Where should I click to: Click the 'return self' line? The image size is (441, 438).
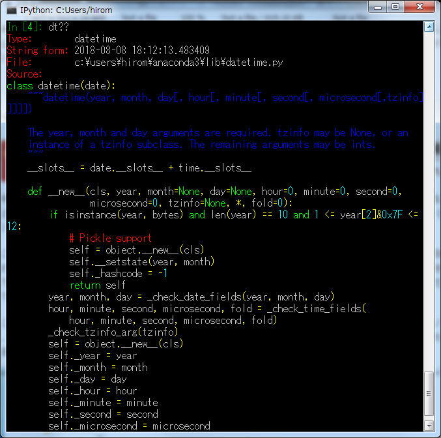tap(98, 285)
